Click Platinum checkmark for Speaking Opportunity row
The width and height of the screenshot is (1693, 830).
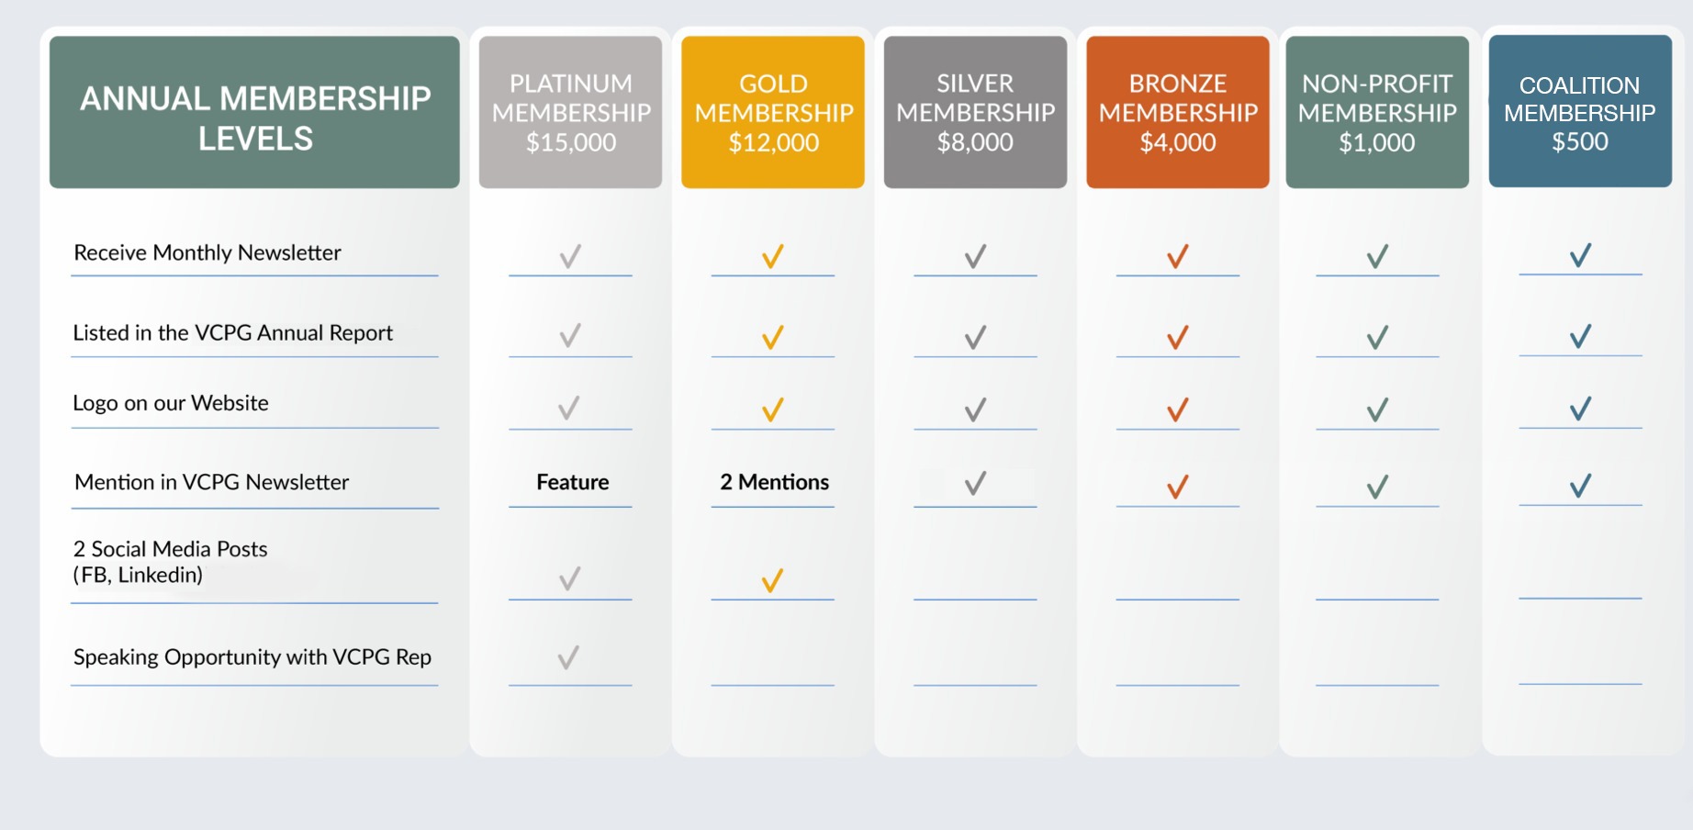[569, 657]
